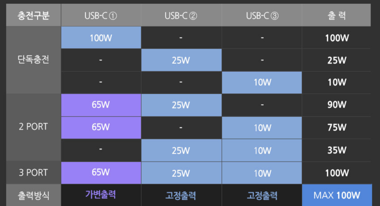Click the 출력방식 row label
Viewport: 380px width, 206px height.
click(33, 195)
